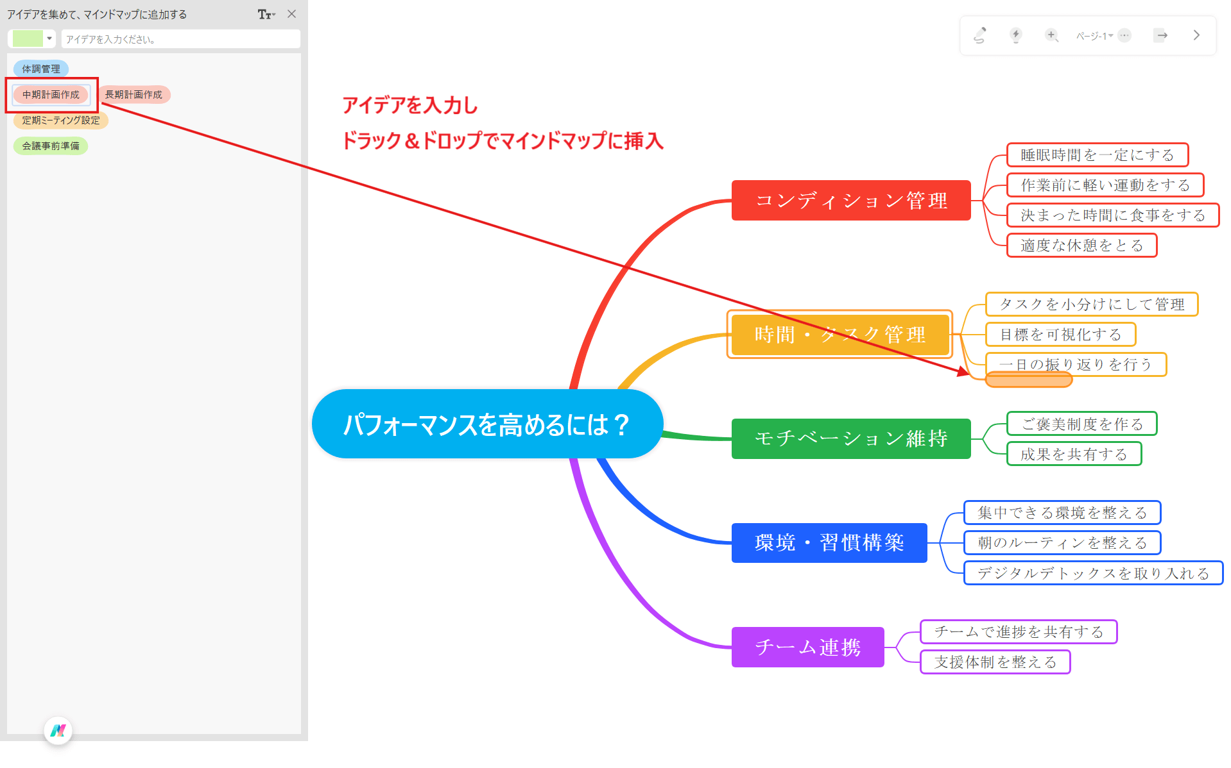
Task: Open the idea color dropdown arrow
Action: click(48, 38)
